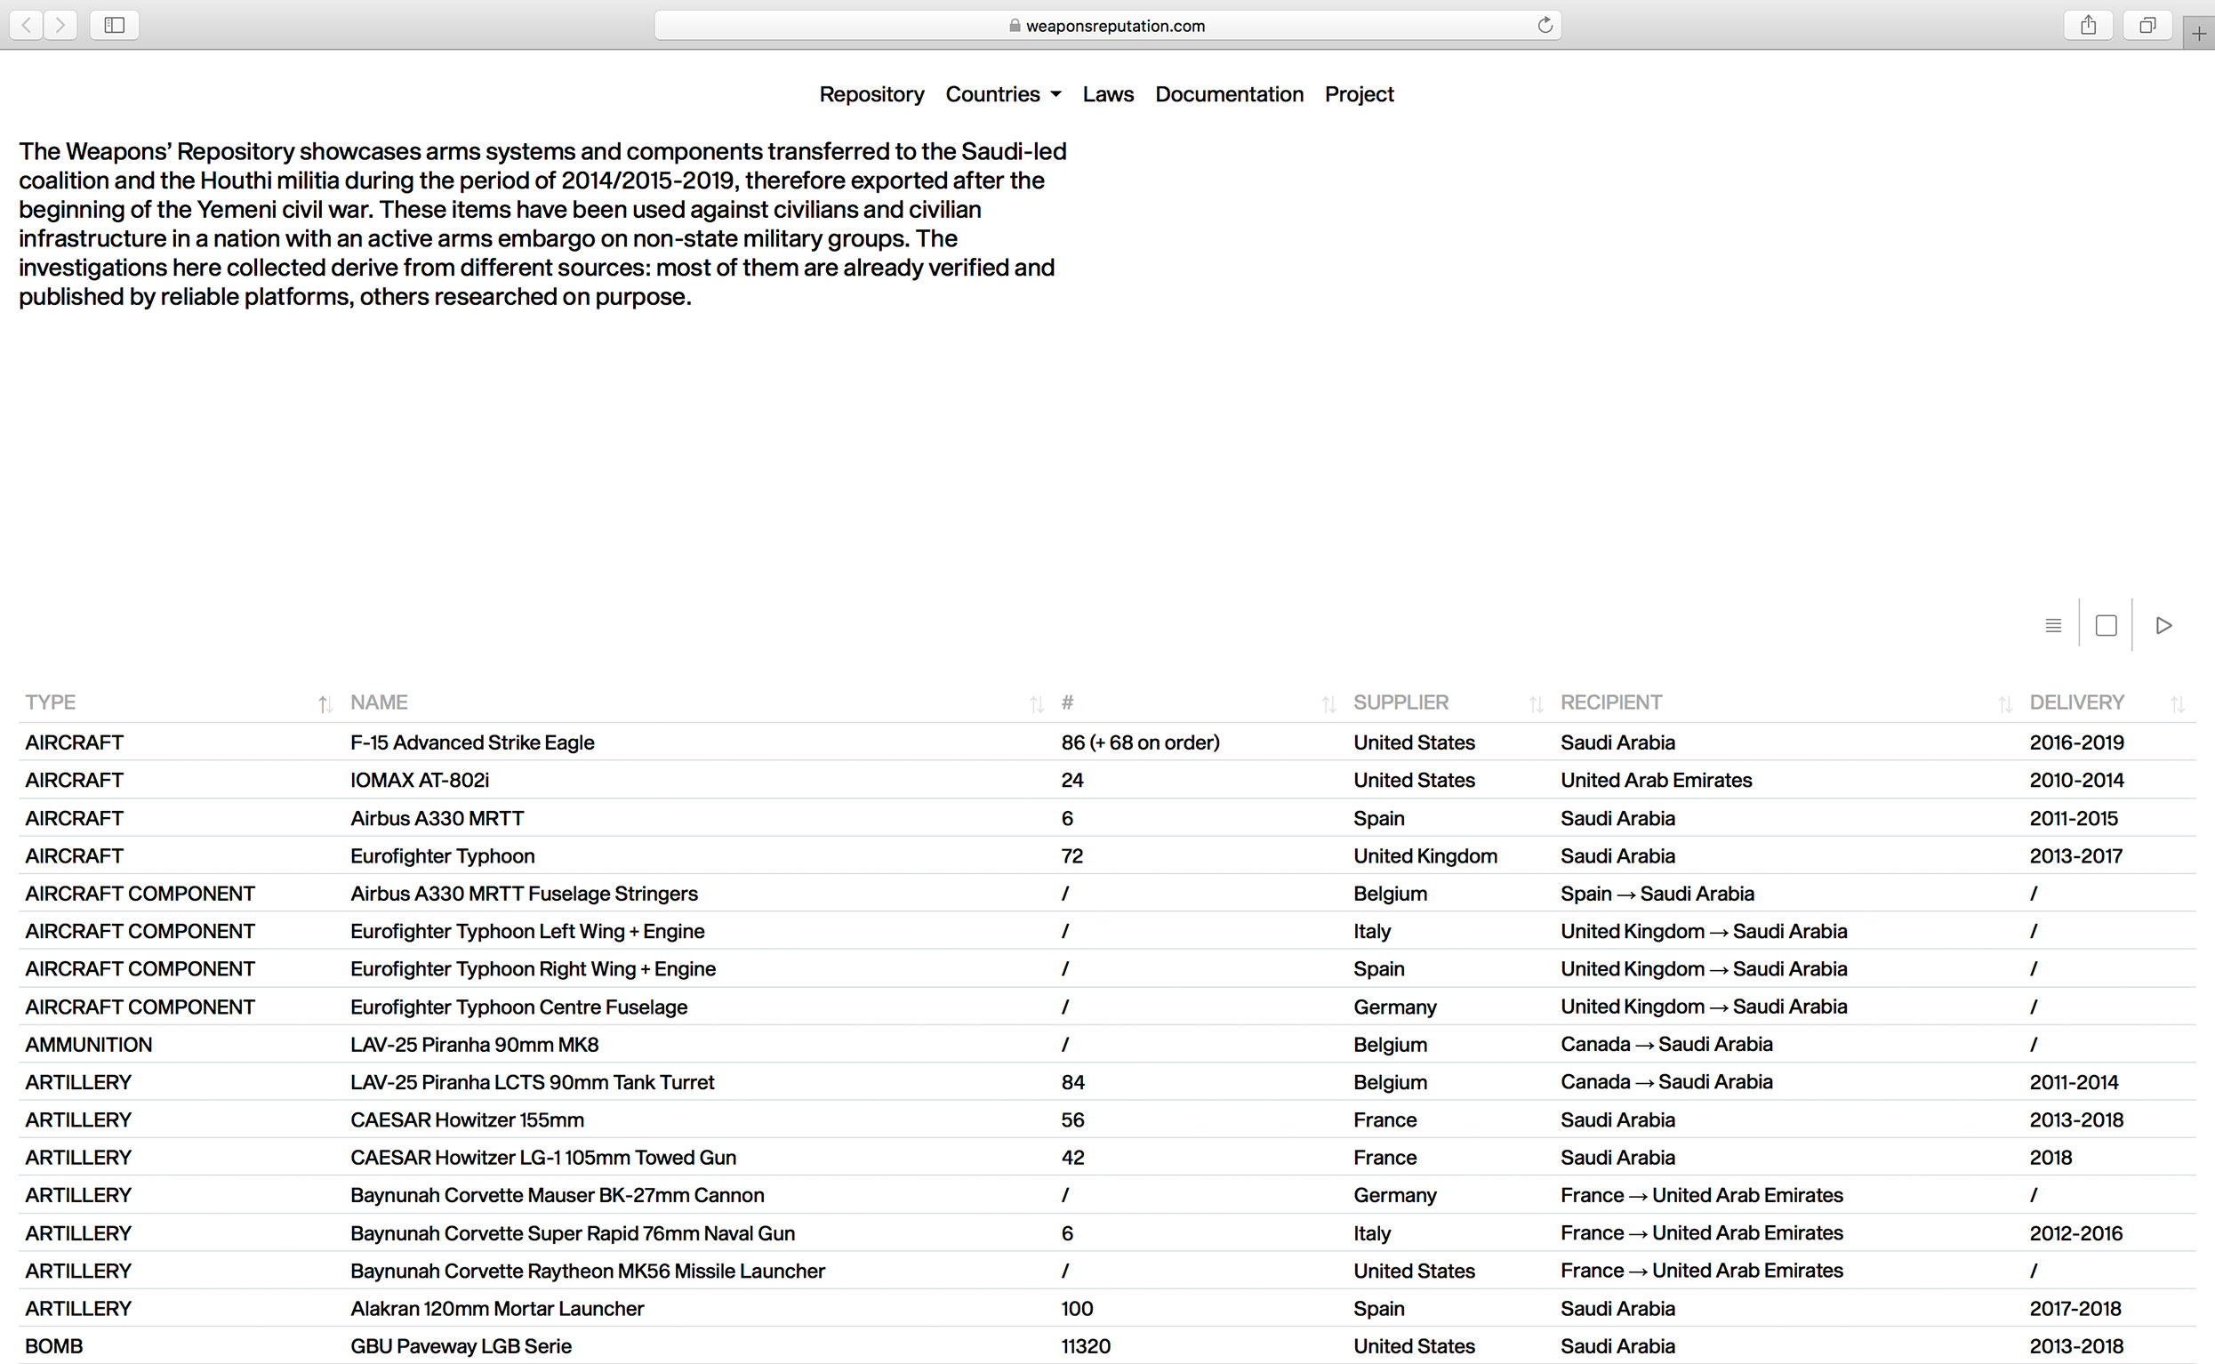Toggle sort order on the DELIVERY column
The height and width of the screenshot is (1364, 2215).
click(2179, 704)
